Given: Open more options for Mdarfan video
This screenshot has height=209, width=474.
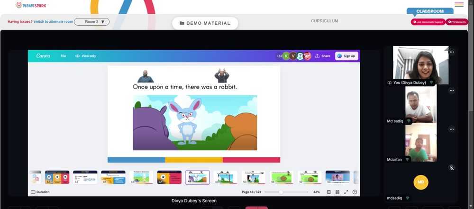Looking at the screenshot, I should coord(452,129).
